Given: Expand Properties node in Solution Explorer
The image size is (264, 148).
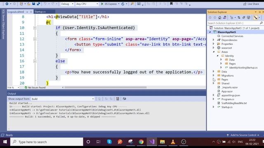Looking at the screenshot, I should pyautogui.click(x=214, y=44).
